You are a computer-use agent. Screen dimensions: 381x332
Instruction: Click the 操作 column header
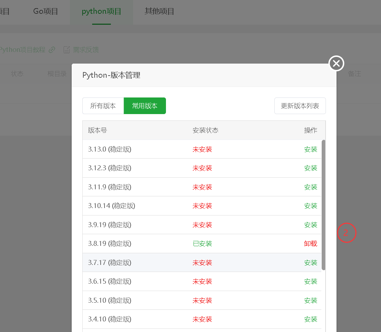[x=310, y=130]
